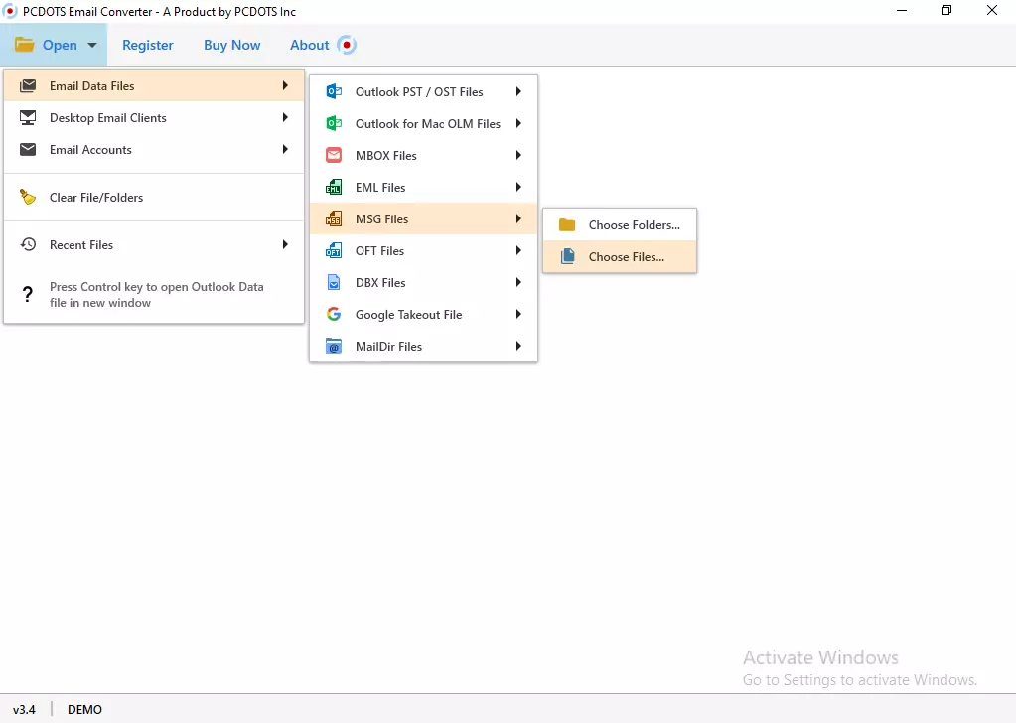Select the Register menu item
Viewport: 1016px width, 723px height.
(148, 45)
